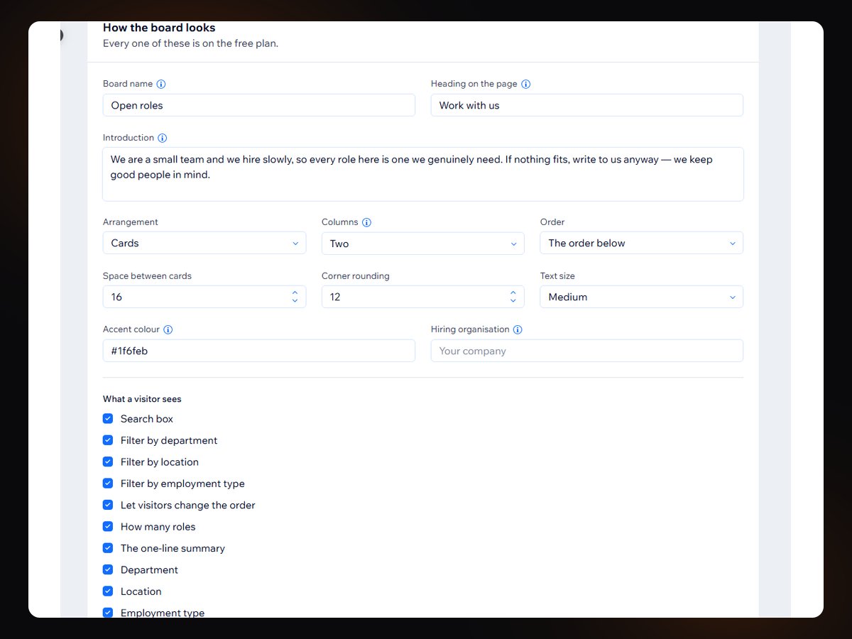The height and width of the screenshot is (639, 852).
Task: Click the info icon beside Columns label
Action: pyautogui.click(x=367, y=222)
